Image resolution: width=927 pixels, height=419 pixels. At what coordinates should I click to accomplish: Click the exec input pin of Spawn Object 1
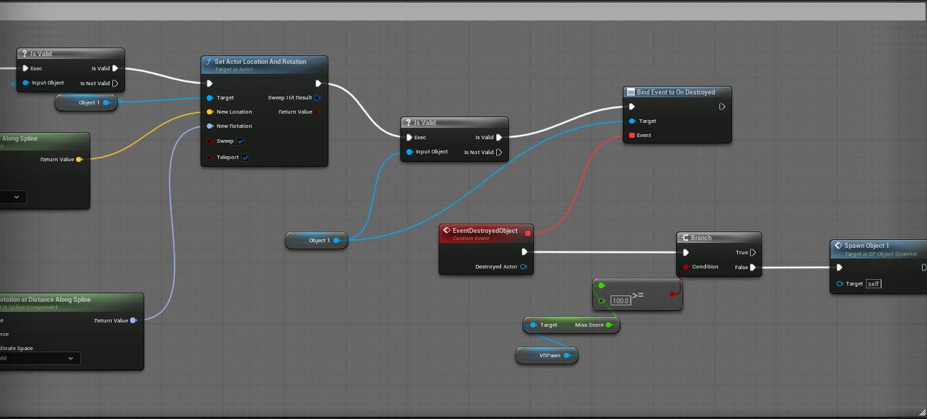coord(840,268)
